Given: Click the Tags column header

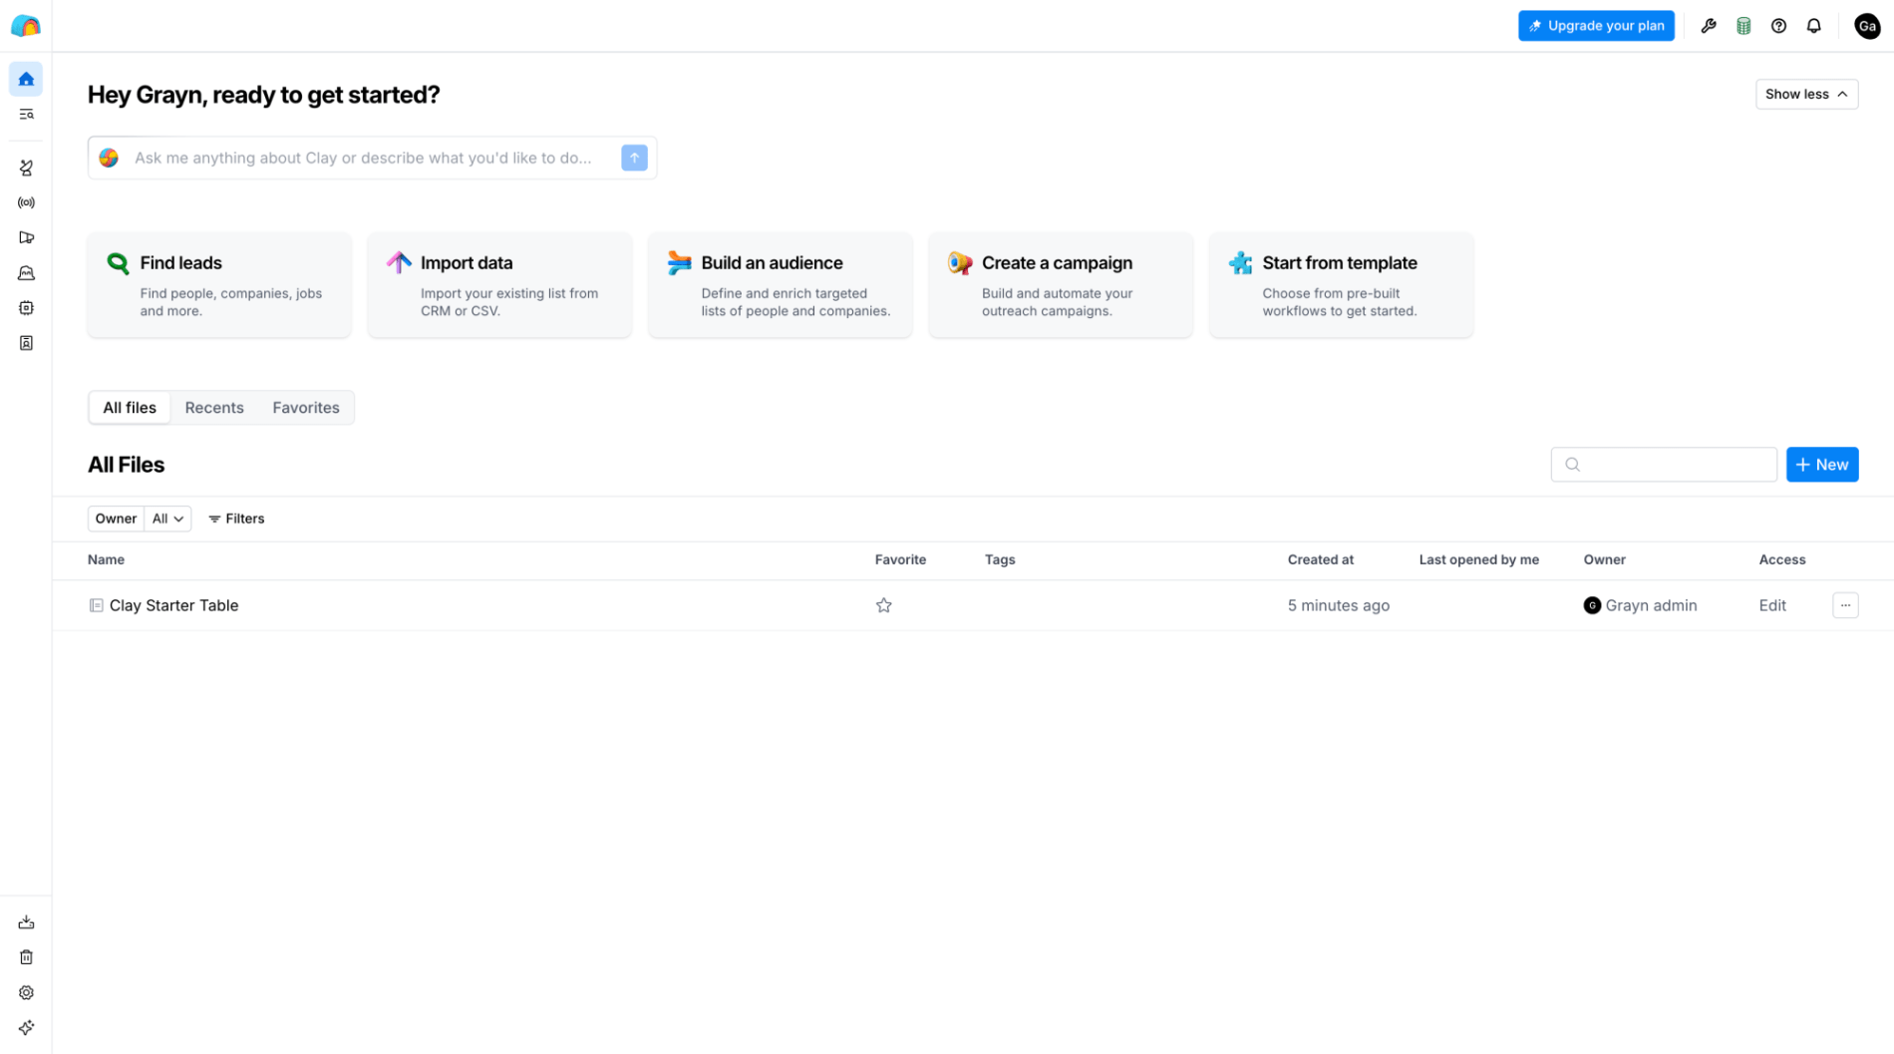Looking at the screenshot, I should [x=1000, y=559].
